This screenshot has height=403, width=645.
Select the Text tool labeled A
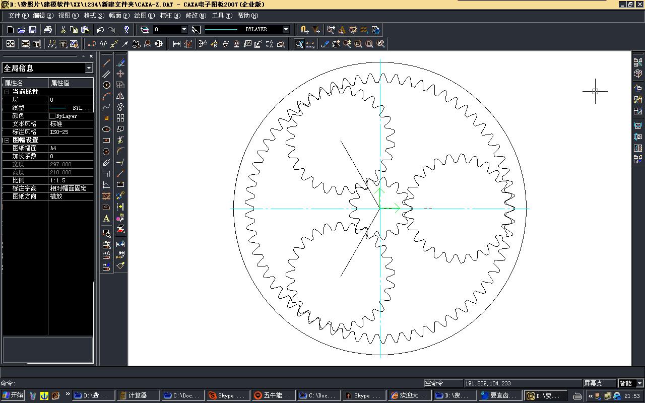106,218
